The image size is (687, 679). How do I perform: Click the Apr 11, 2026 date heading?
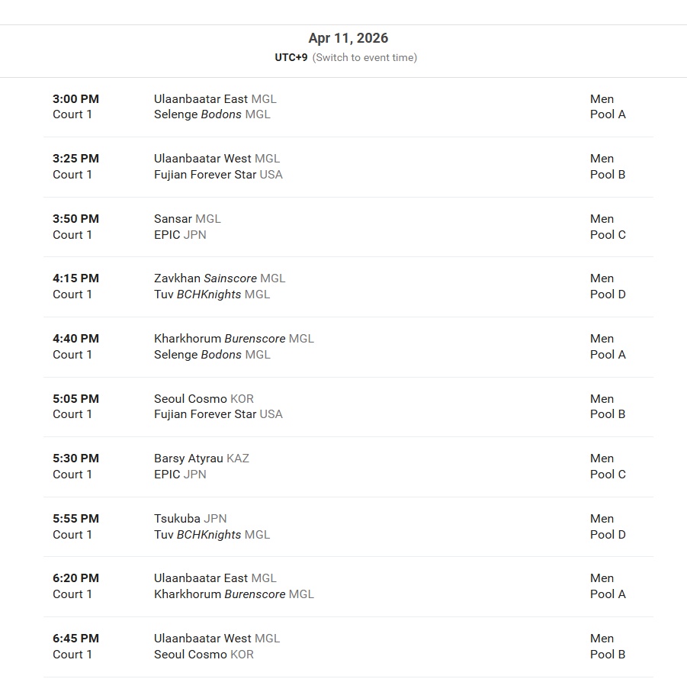pyautogui.click(x=348, y=38)
